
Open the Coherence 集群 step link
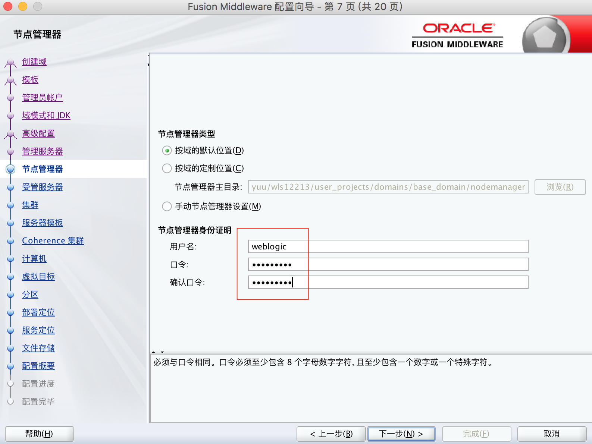pos(53,241)
